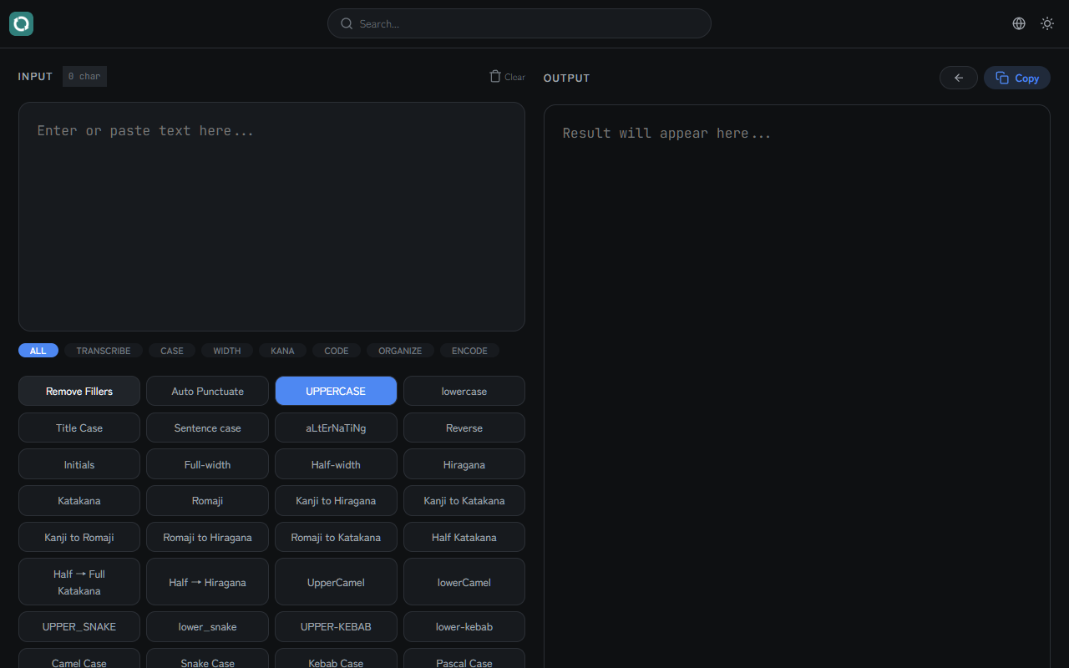This screenshot has width=1069, height=668.
Task: Convert to Half-width
Action: pos(336,464)
